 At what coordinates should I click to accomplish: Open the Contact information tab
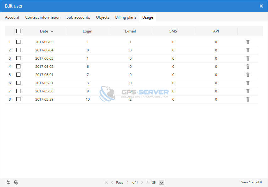point(43,17)
